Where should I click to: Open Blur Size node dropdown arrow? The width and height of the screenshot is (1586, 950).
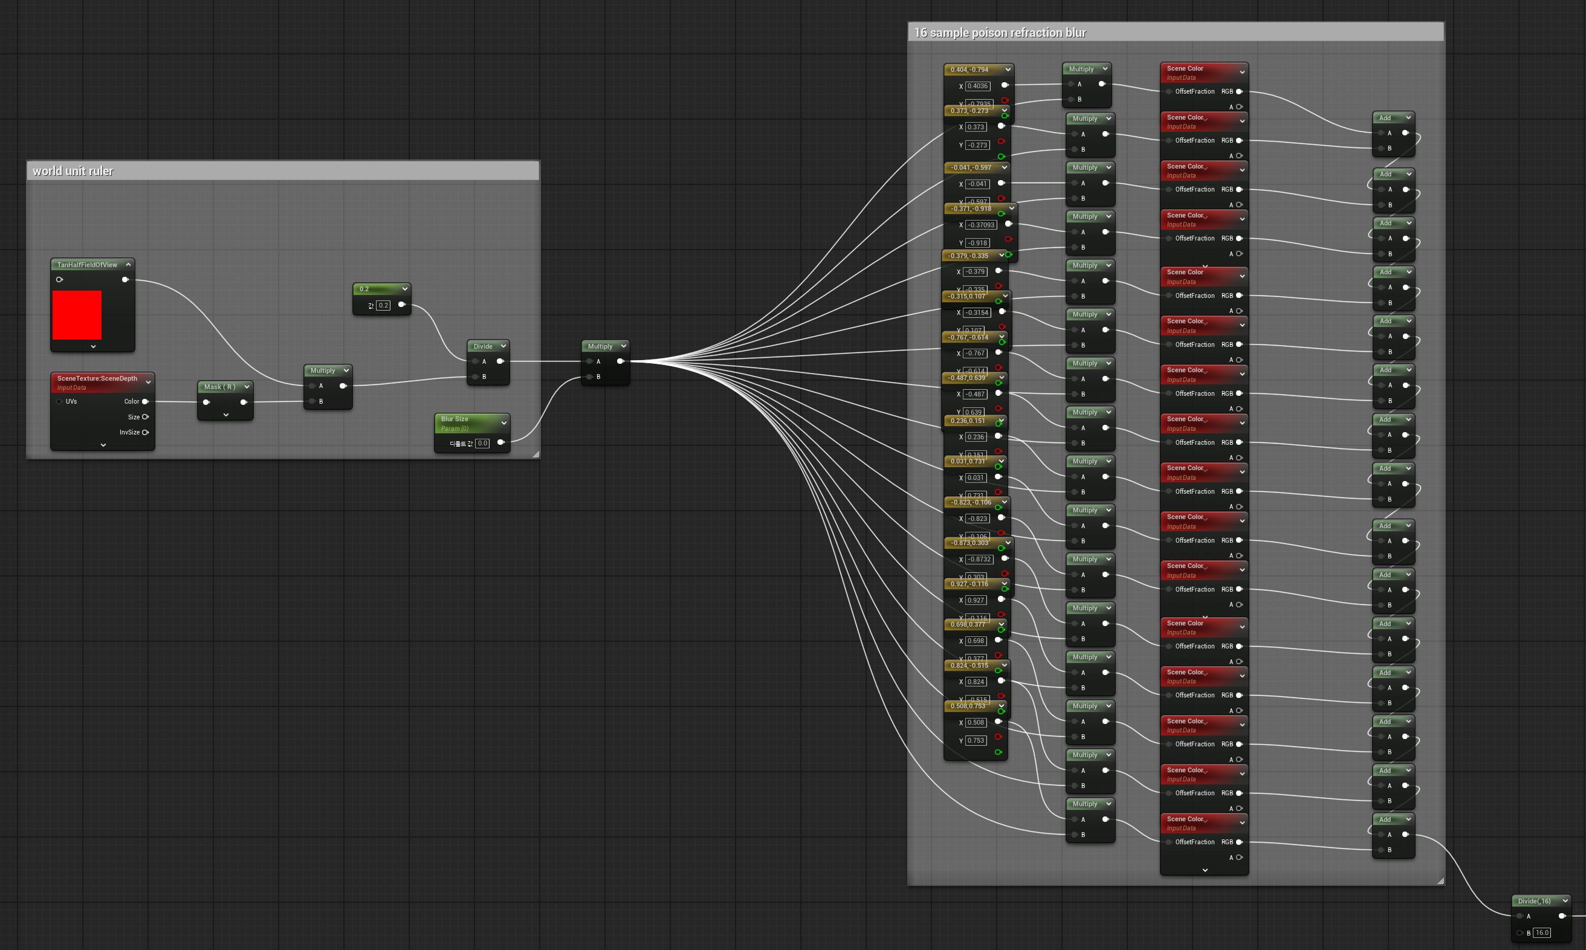(x=504, y=423)
